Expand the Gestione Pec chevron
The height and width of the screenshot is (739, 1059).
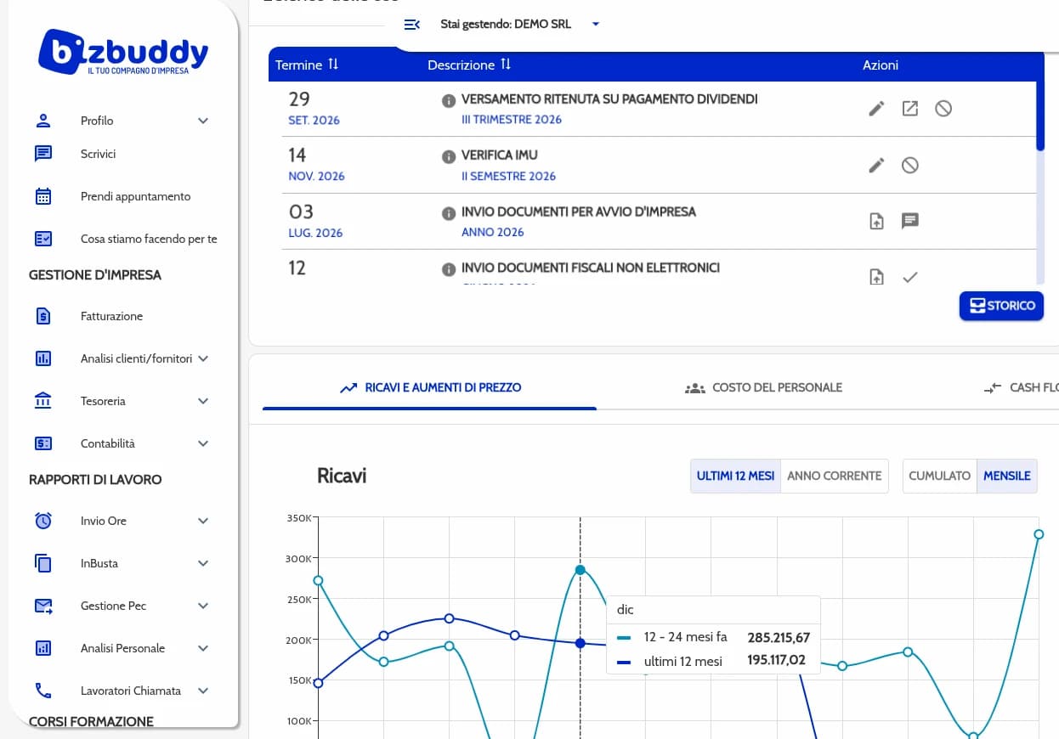click(x=203, y=606)
